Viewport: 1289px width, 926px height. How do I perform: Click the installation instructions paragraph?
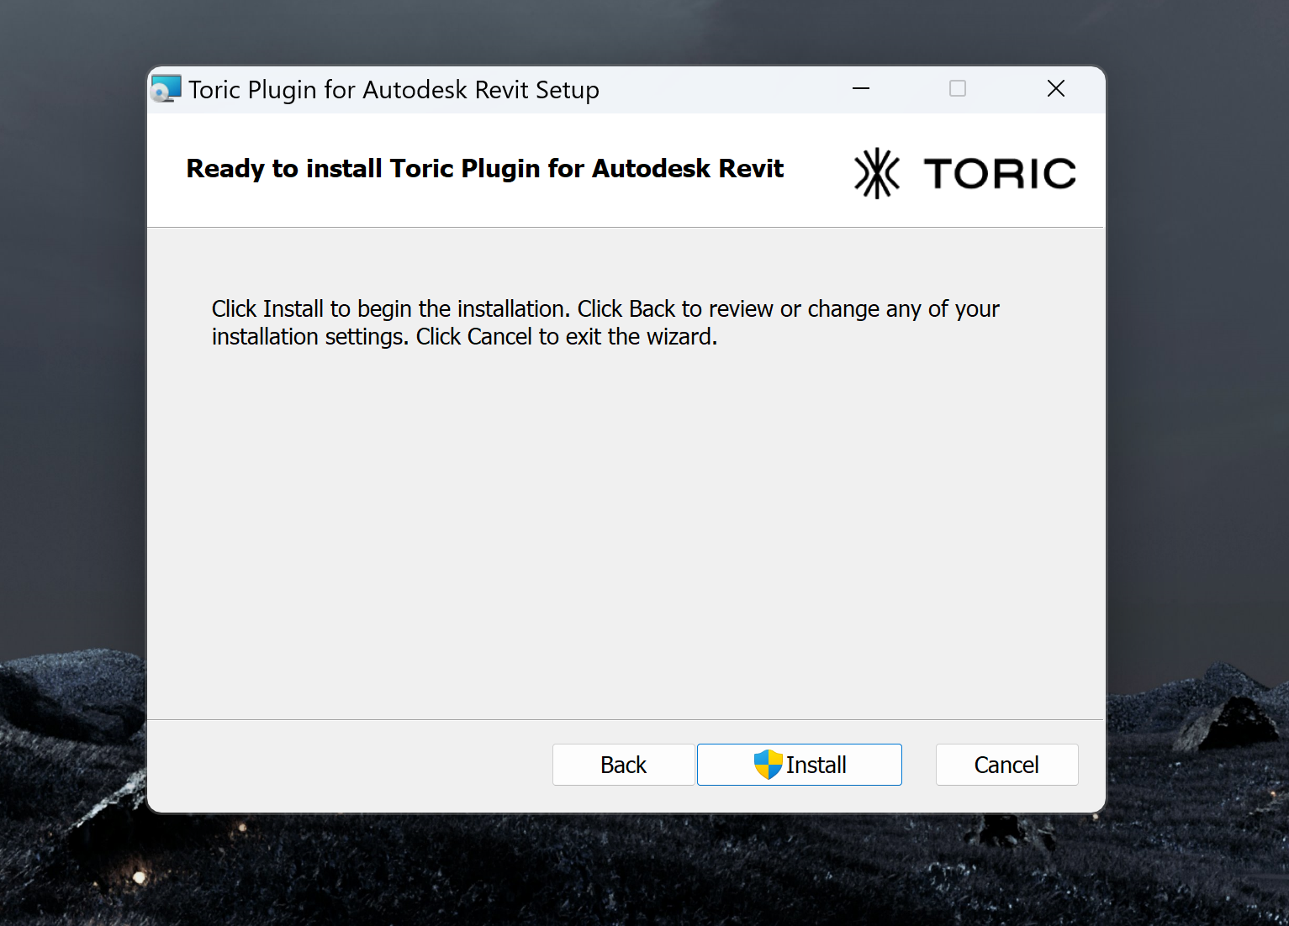[x=605, y=323]
